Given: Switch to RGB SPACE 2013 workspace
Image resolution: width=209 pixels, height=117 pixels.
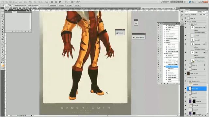Looking at the screenshot, I should pos(177,2).
